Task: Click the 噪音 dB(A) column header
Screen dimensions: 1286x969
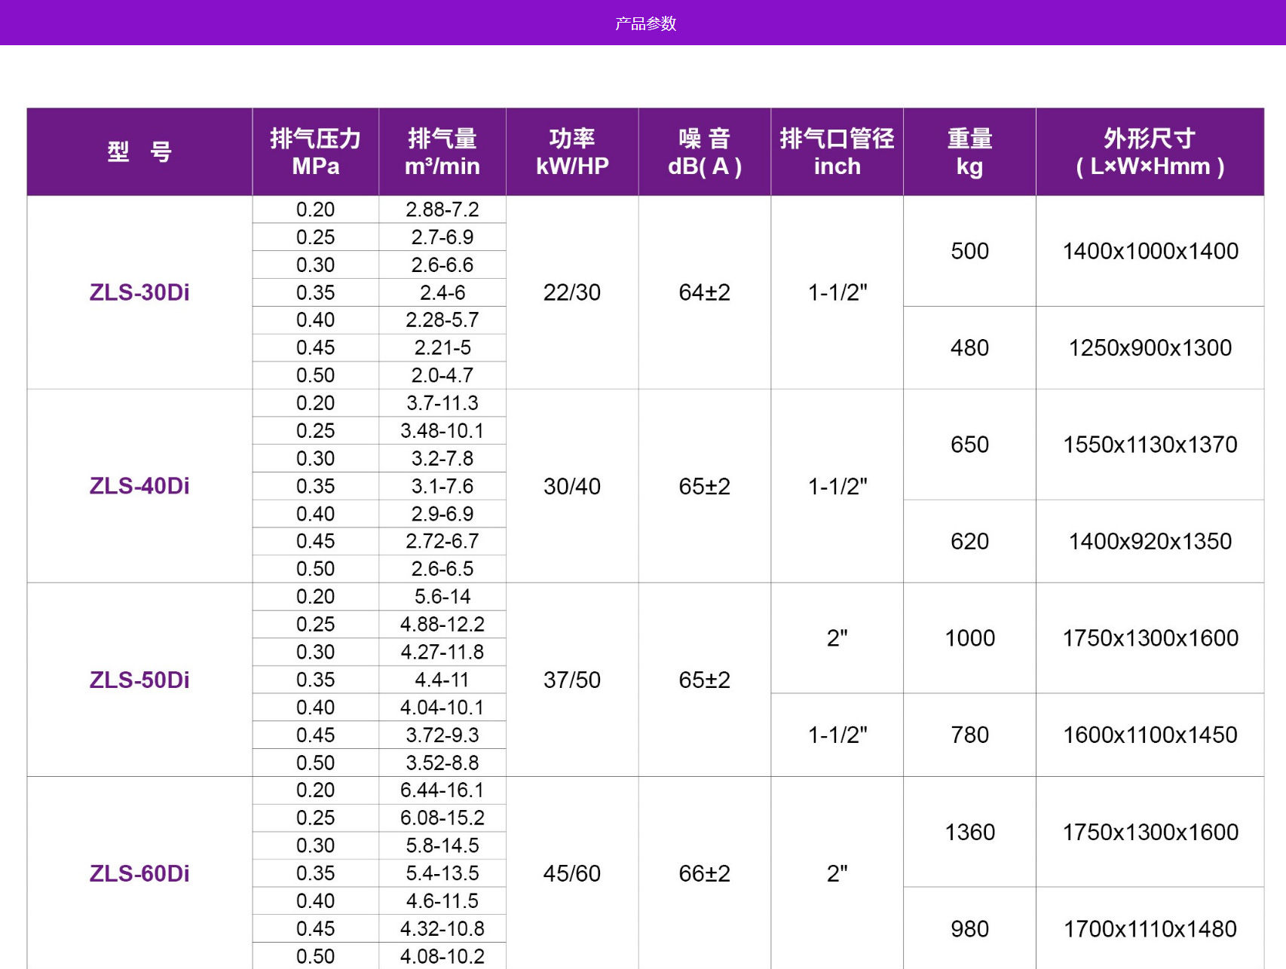Action: (705, 152)
